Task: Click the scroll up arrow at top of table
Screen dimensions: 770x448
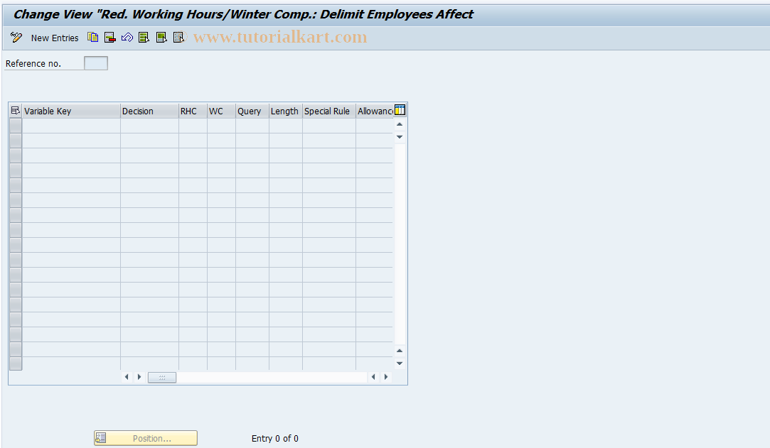Action: (400, 124)
